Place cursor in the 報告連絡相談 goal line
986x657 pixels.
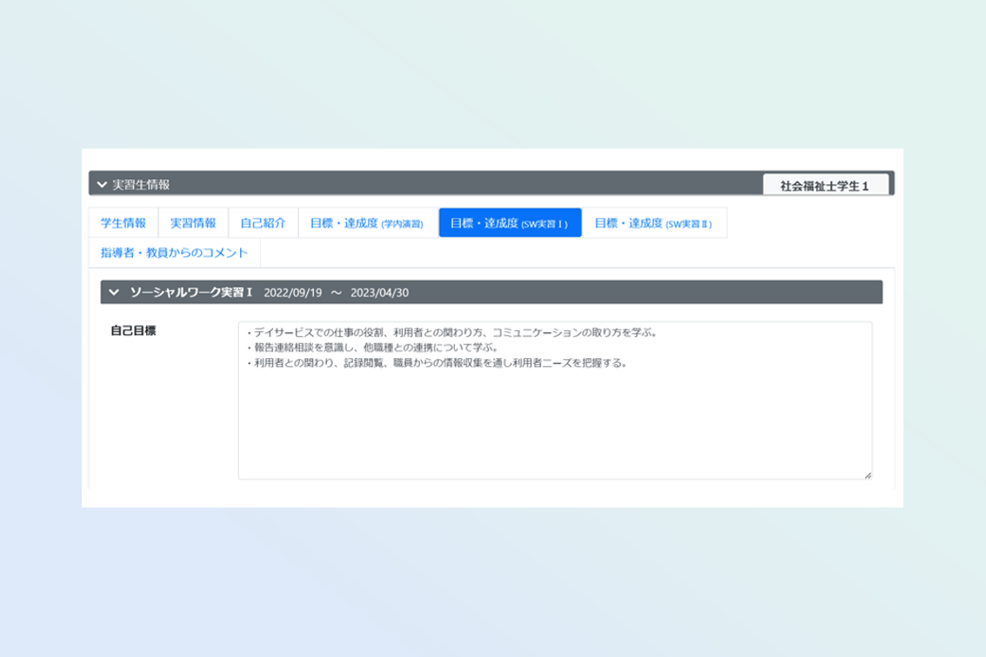tap(374, 348)
